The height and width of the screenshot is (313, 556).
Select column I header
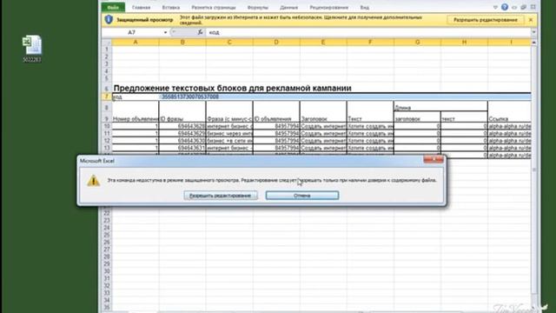point(510,42)
